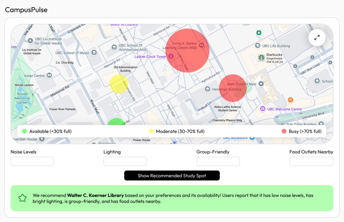Open the Food Outlets Nearby dropdown

(x=311, y=161)
